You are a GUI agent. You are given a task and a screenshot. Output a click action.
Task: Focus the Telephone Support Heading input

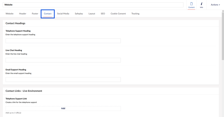[x=63, y=41]
